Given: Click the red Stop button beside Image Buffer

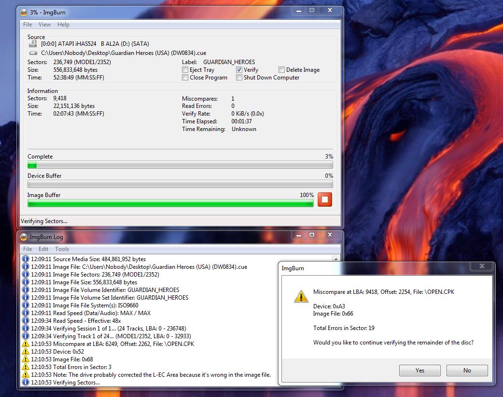Looking at the screenshot, I should click(x=325, y=199).
